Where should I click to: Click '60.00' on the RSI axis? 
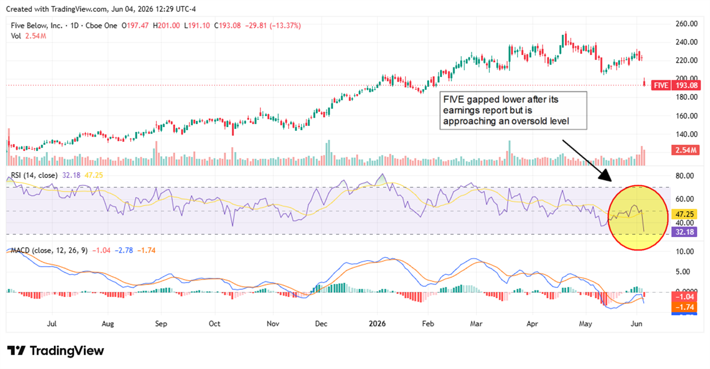pos(684,199)
